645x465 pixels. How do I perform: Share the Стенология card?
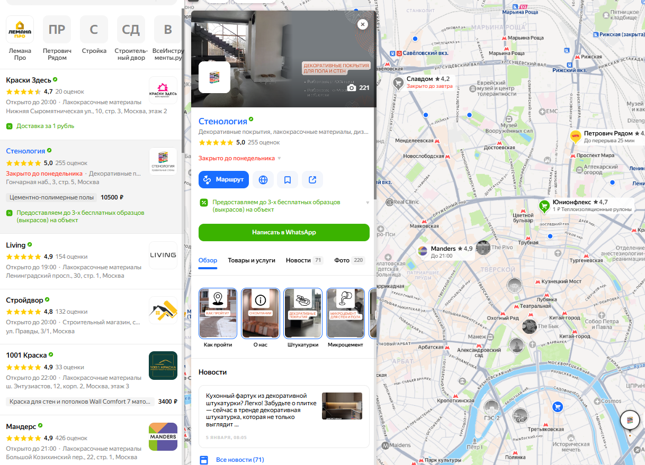point(312,180)
